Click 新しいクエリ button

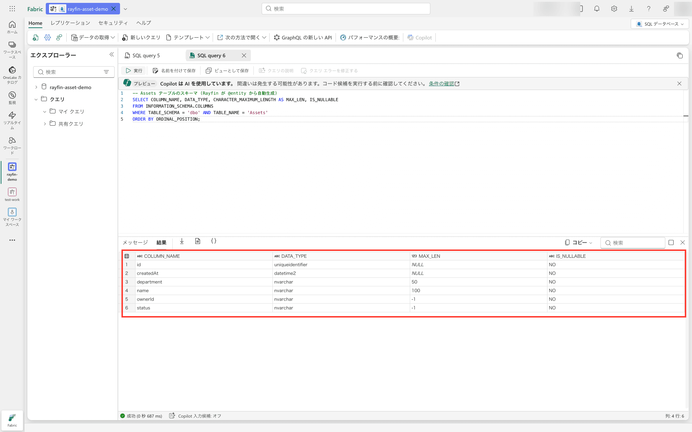pyautogui.click(x=141, y=37)
